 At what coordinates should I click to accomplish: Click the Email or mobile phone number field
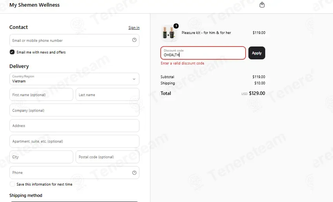click(74, 41)
